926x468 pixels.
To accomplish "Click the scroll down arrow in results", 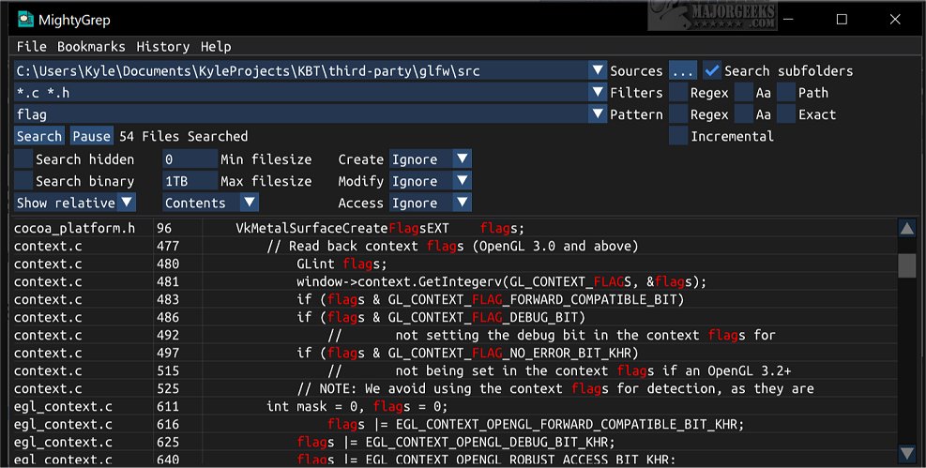I will click(906, 454).
